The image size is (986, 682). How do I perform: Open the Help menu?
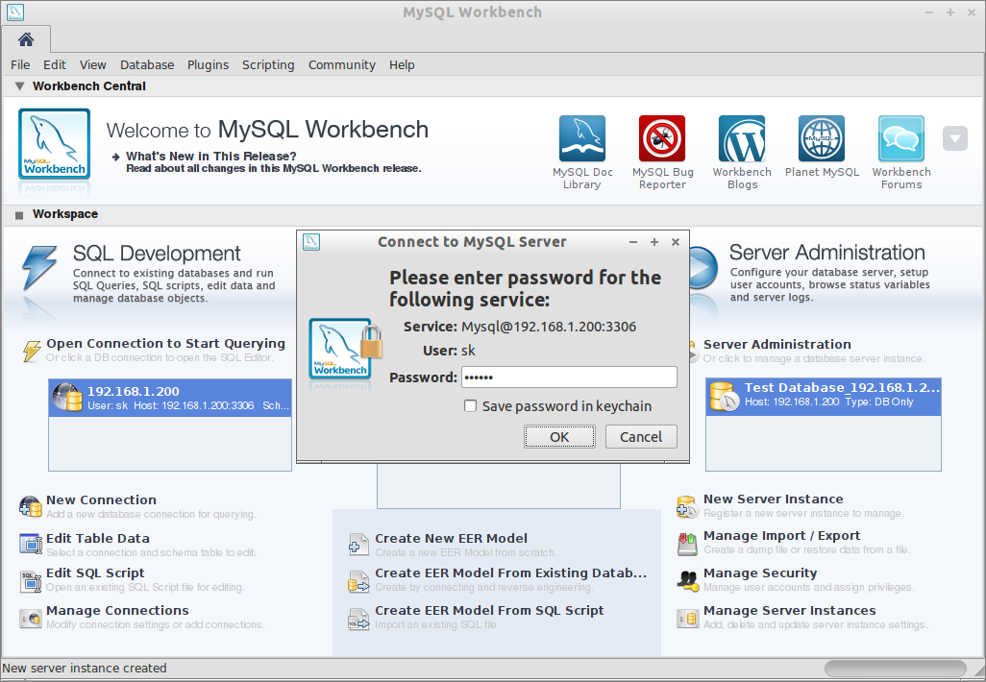coord(401,64)
